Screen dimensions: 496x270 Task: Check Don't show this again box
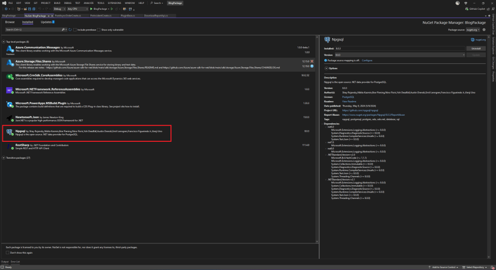8,253
